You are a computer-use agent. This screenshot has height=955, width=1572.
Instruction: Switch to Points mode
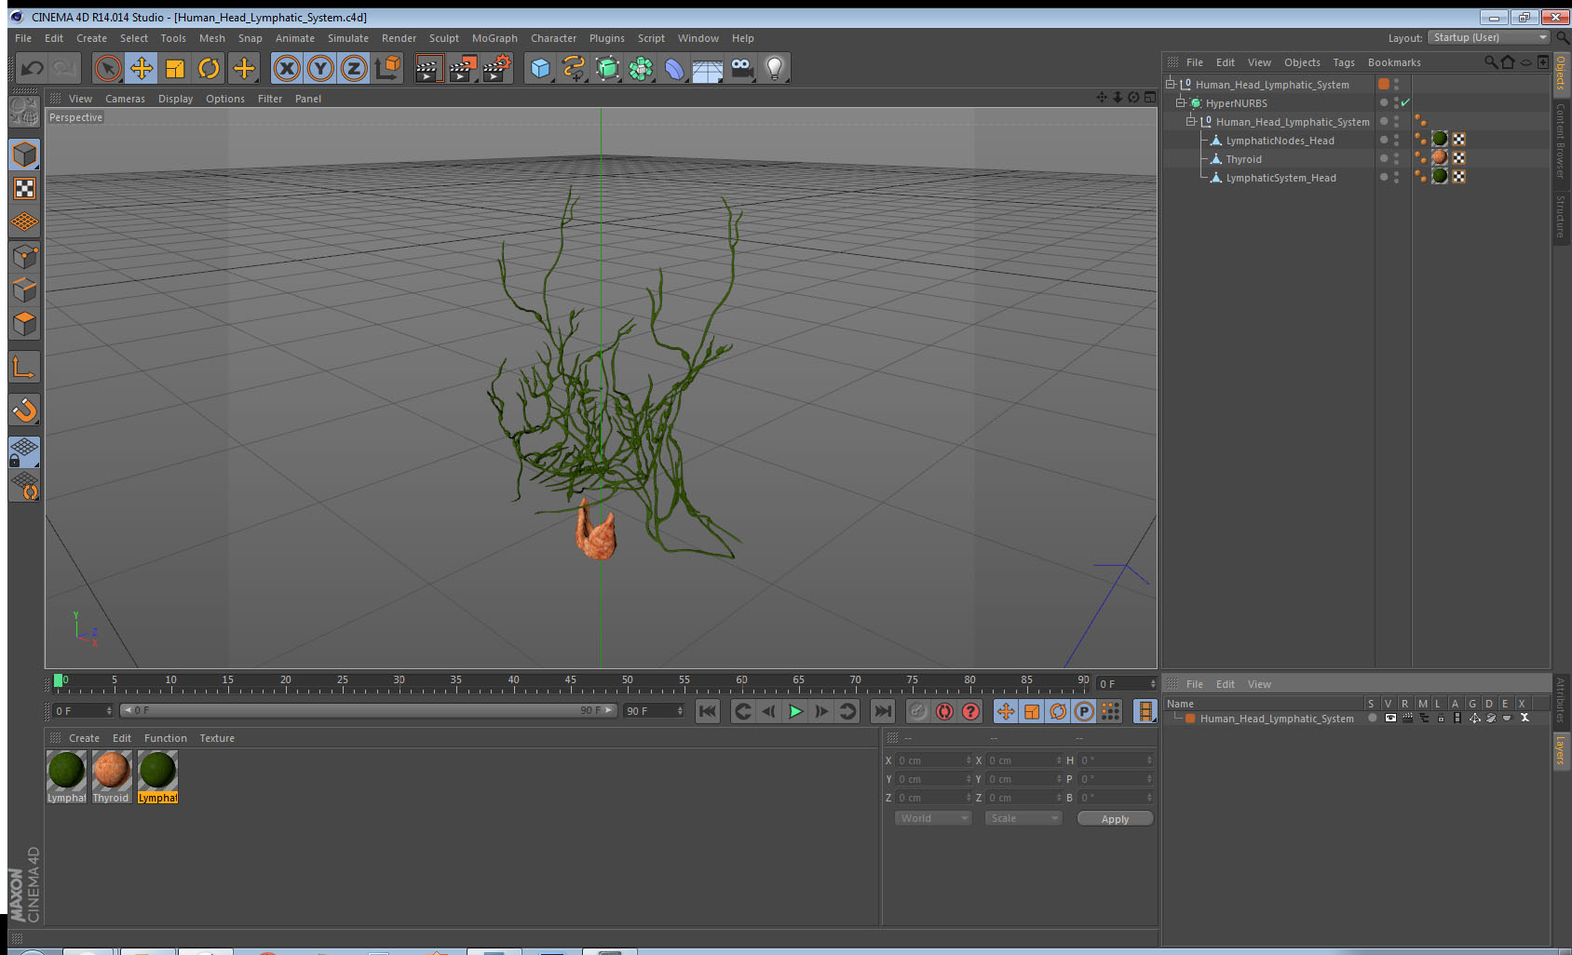[x=24, y=256]
